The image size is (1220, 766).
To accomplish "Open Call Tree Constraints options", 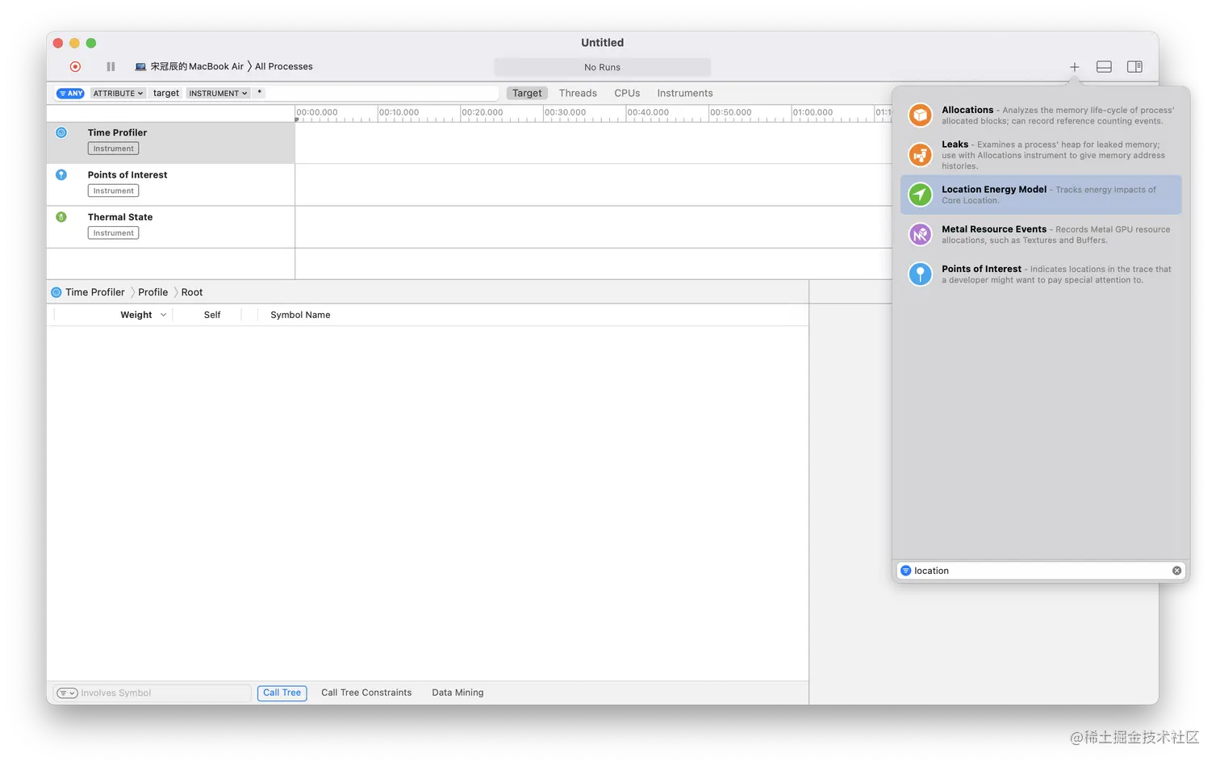I will point(366,693).
